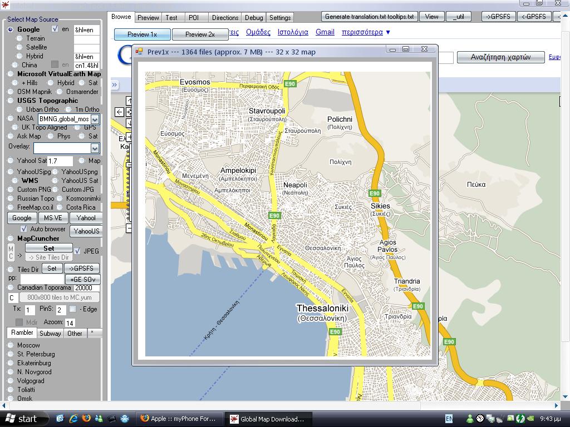Pan the browser map up with the arrow
Viewport: 570px width, 427px height.
129,101
